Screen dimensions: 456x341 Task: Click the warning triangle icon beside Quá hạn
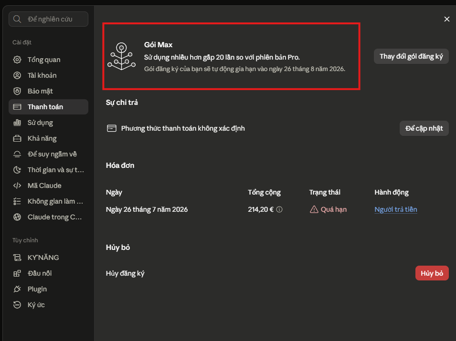314,209
